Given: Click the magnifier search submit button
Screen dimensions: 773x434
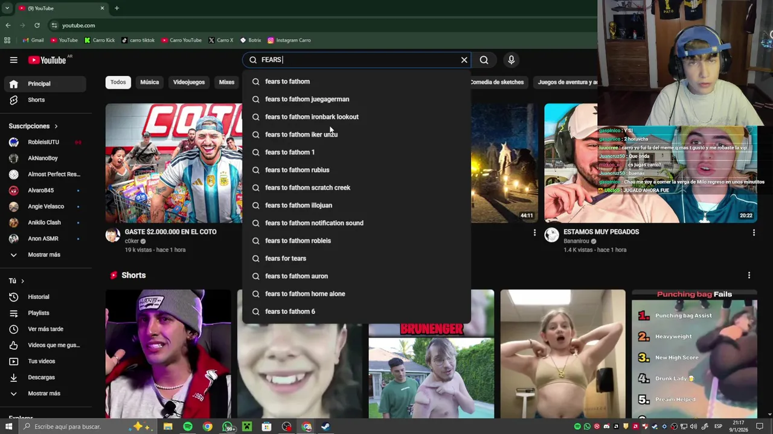Looking at the screenshot, I should click(484, 60).
